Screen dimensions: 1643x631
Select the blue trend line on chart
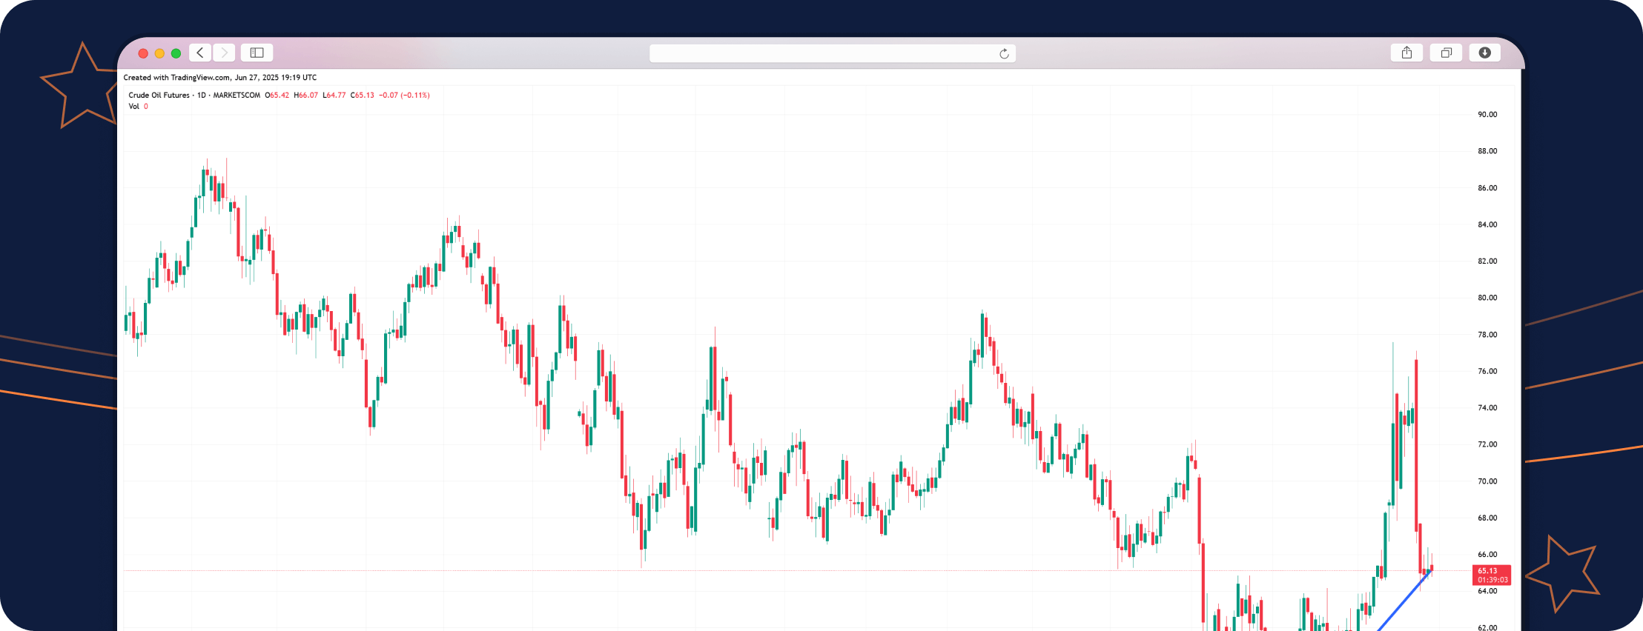[x=1404, y=601]
